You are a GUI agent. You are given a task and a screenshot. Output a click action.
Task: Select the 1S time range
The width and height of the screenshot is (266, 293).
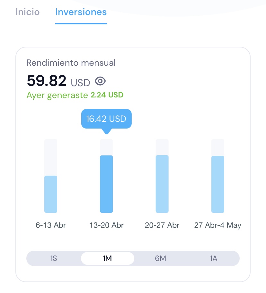pyautogui.click(x=54, y=258)
